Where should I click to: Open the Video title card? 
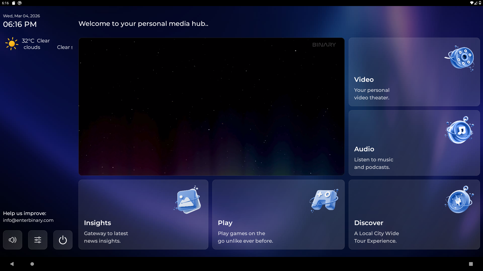click(414, 72)
